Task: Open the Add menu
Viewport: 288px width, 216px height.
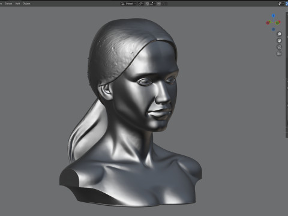Action: point(17,4)
